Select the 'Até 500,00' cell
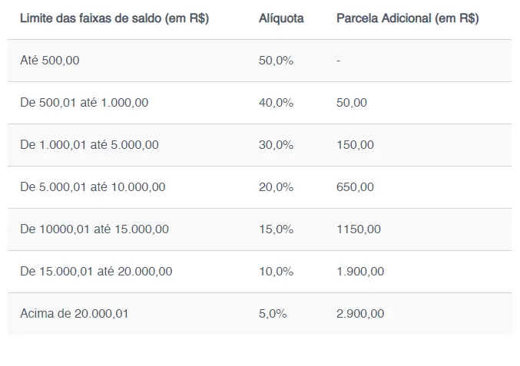The image size is (520, 366). 49,61
